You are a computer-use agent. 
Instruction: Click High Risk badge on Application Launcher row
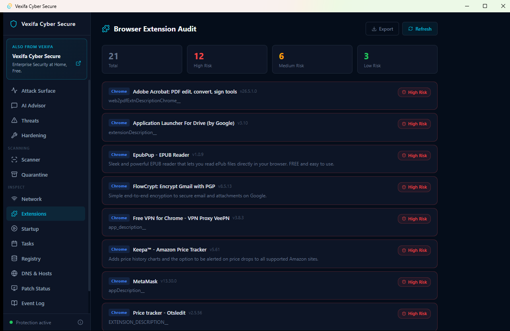pyautogui.click(x=414, y=124)
